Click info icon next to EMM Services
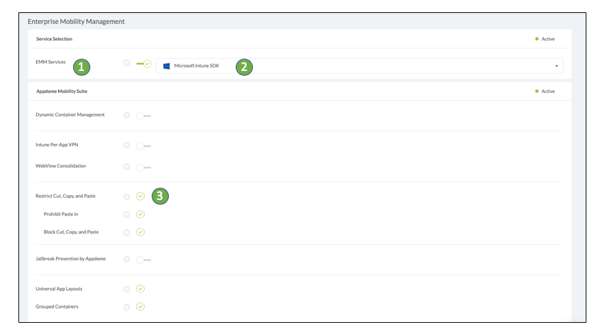Viewport: 598px width, 331px height. (x=126, y=63)
